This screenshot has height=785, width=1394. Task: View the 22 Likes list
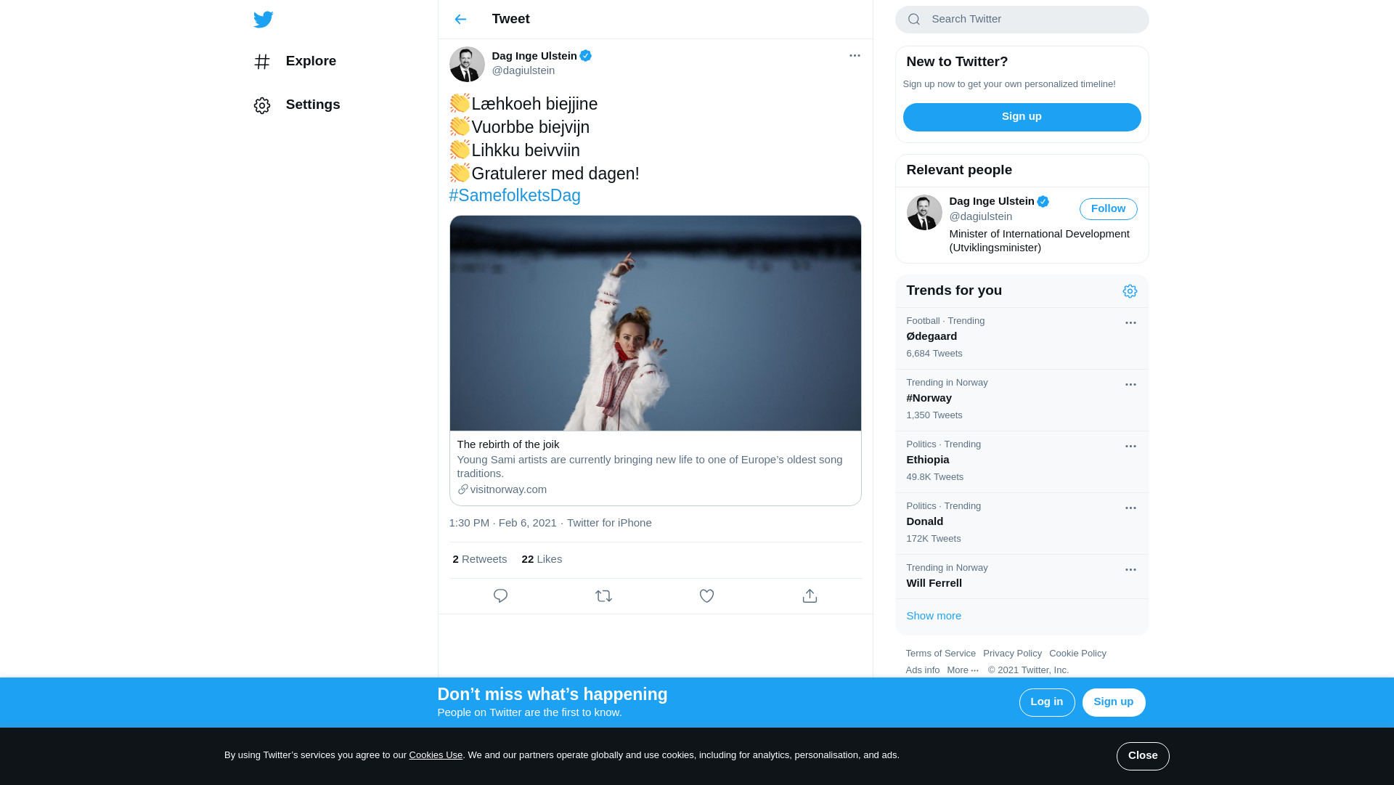click(x=542, y=559)
